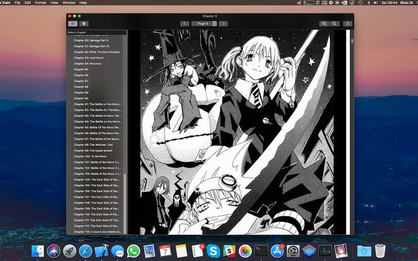Select Chapter 87 in the list
The height and width of the screenshot is (261, 418).
(x=81, y=81)
